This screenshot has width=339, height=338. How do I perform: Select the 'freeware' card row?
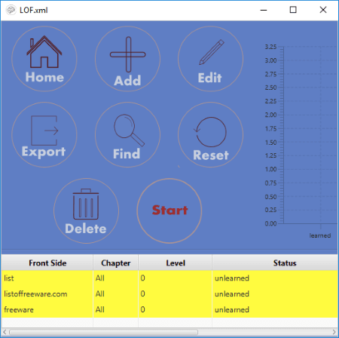[169, 309]
